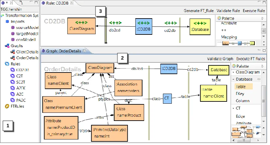Select the Class name:Product node
Image resolution: width=270 pixels, height=145 pixels.
[129, 112]
